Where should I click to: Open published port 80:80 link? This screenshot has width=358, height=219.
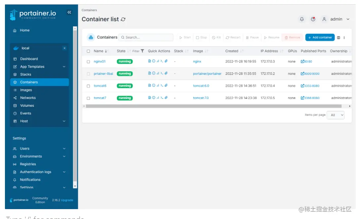tap(306, 61)
